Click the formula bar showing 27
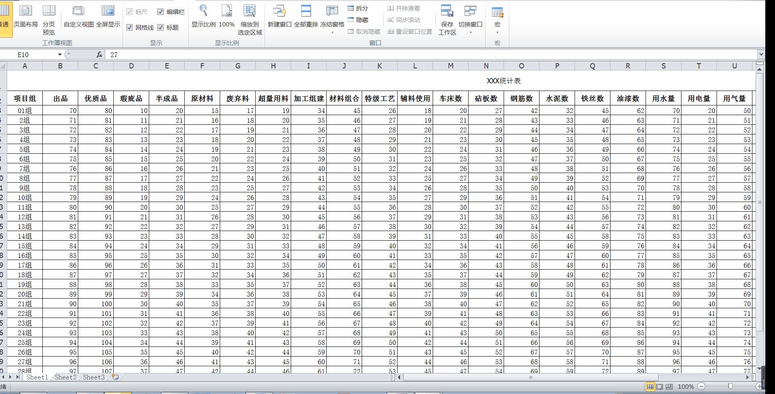 pyautogui.click(x=431, y=55)
